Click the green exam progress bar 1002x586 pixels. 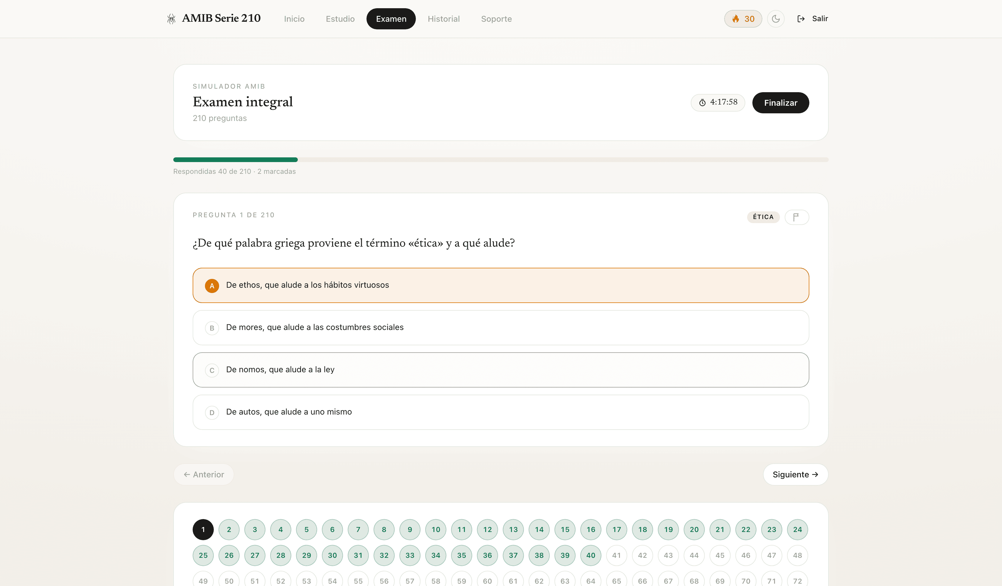point(236,160)
